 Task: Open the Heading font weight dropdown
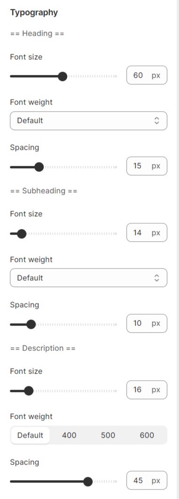pyautogui.click(x=88, y=121)
